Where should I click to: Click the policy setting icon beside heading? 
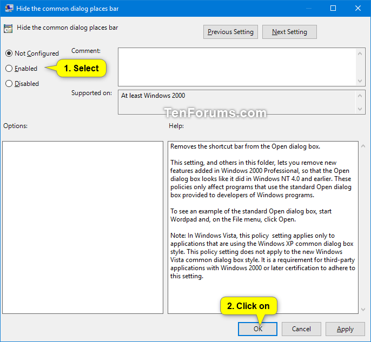tap(8, 29)
